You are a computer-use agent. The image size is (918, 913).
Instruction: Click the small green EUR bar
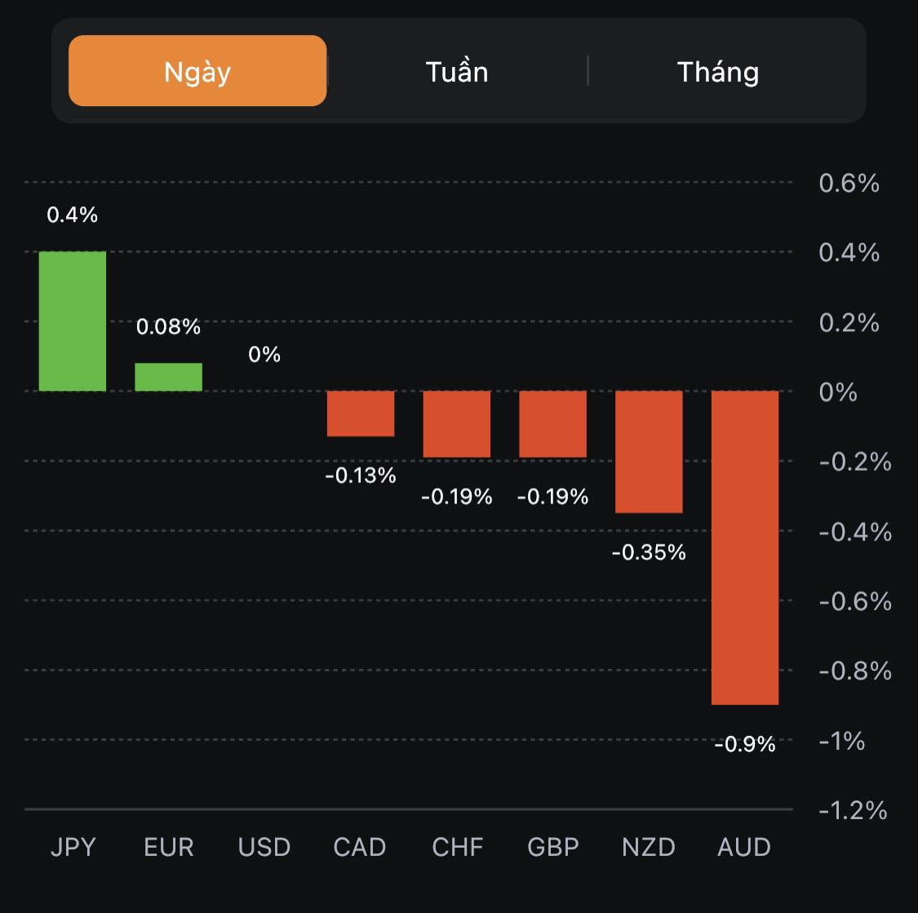click(168, 377)
